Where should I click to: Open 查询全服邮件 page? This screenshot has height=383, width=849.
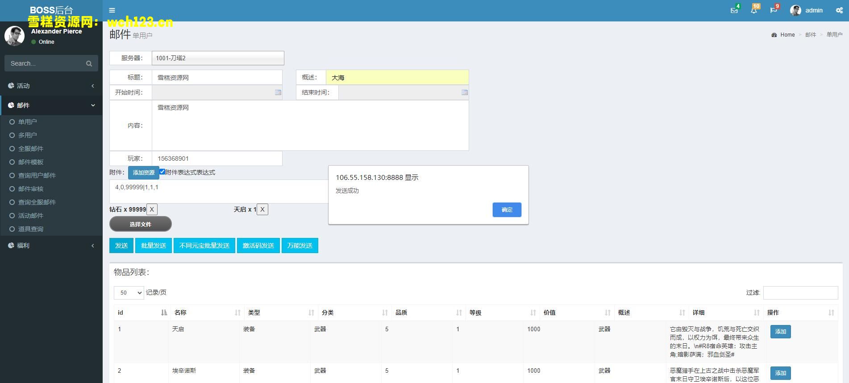[37, 202]
